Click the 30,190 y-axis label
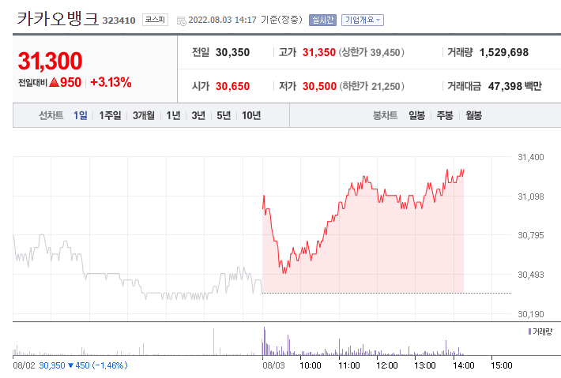Screen dimensions: 561x378 (531, 314)
